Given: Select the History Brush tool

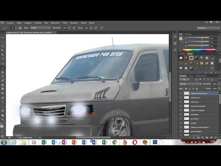Looking at the screenshot, I should (2, 76).
